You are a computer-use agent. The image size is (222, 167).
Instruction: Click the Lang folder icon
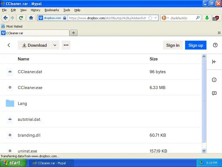point(10,103)
